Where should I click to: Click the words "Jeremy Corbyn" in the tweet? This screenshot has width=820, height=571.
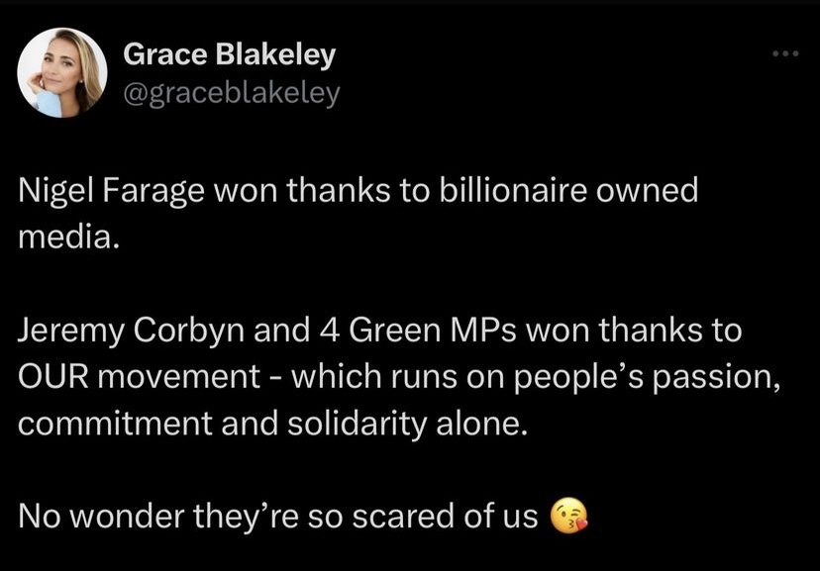coord(118,332)
